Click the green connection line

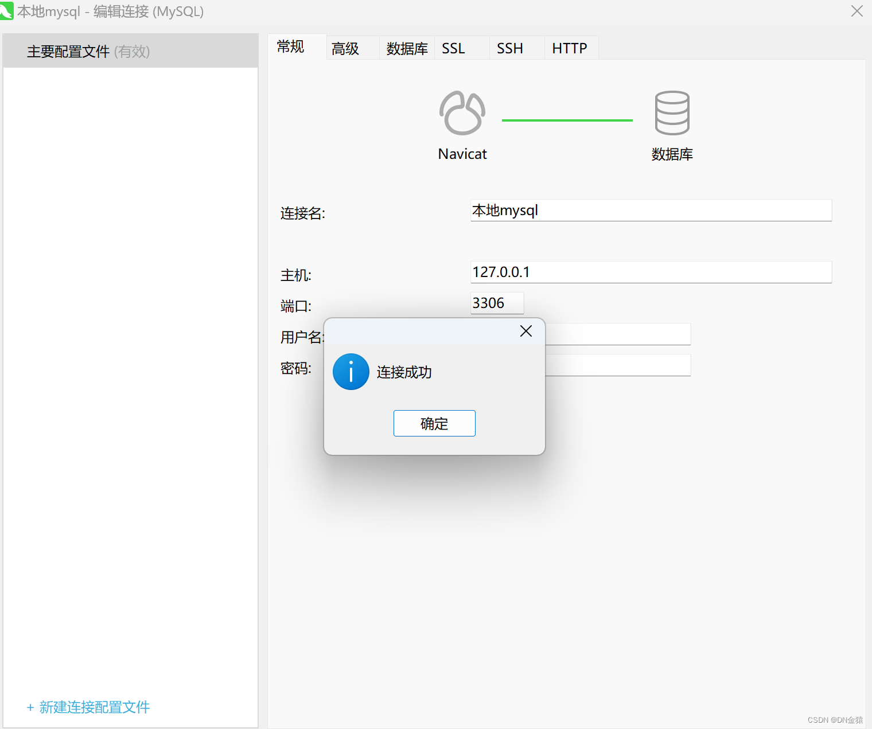click(x=567, y=120)
